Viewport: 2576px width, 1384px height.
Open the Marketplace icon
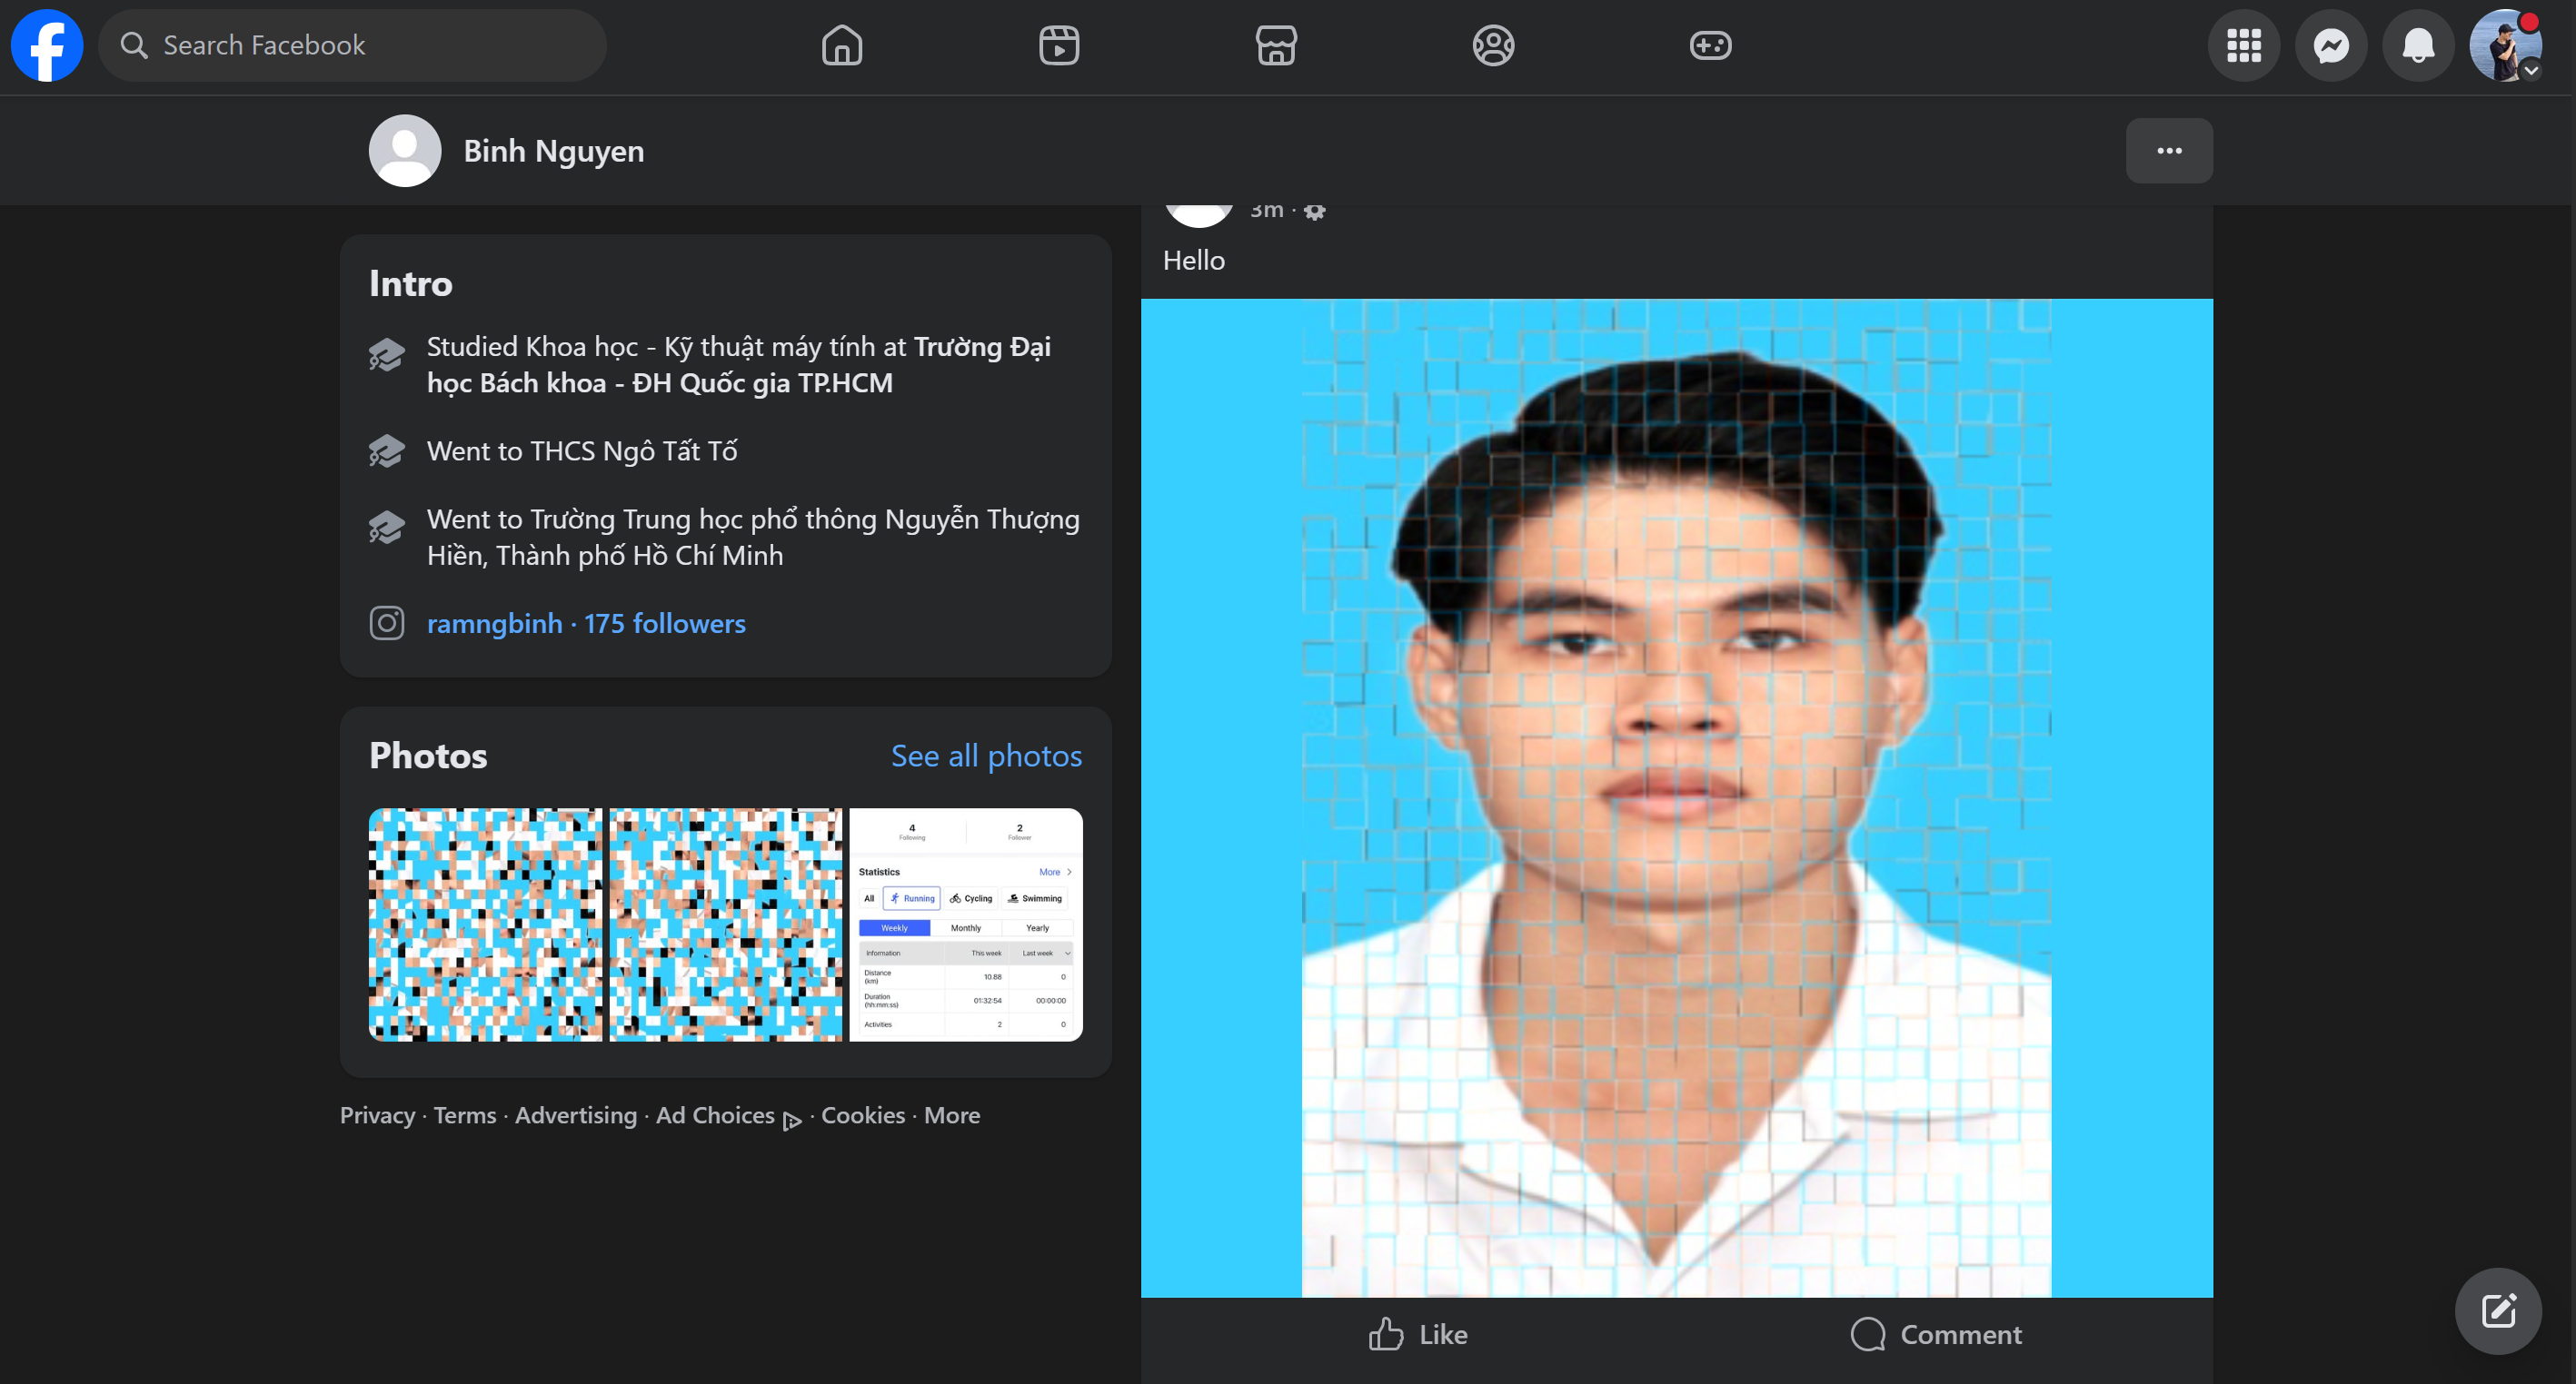coord(1276,46)
